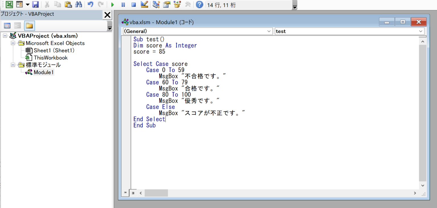The height and width of the screenshot is (208, 437).
Task: Click the code window's horizontal scrollbar
Action: [156, 193]
